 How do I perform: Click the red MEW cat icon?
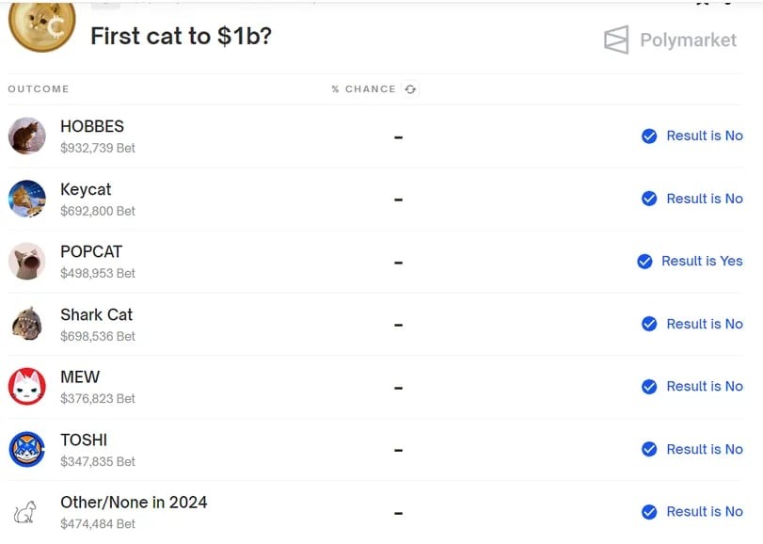pos(27,386)
